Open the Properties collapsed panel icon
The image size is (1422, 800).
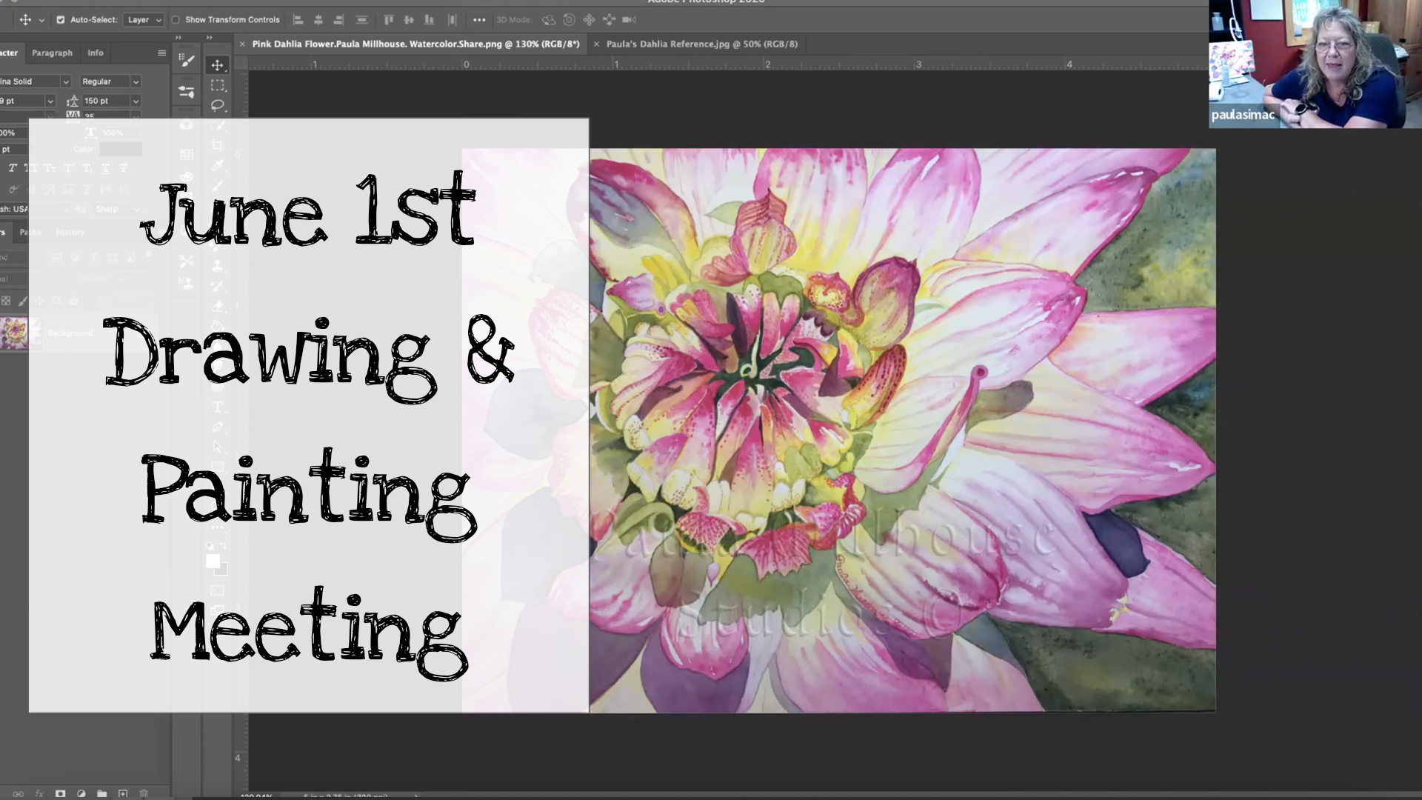187,93
